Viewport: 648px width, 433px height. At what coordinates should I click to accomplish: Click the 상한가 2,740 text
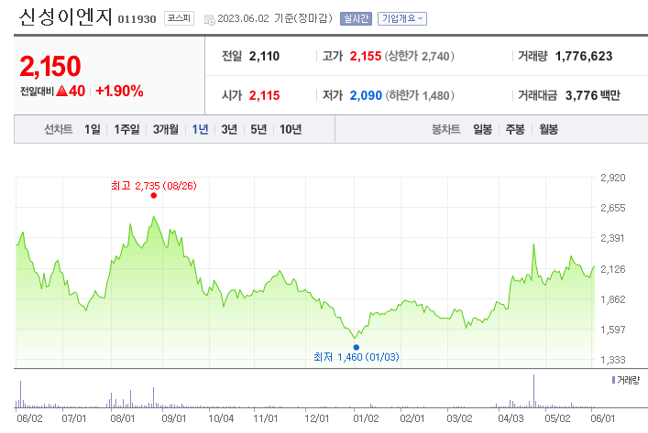pos(420,56)
